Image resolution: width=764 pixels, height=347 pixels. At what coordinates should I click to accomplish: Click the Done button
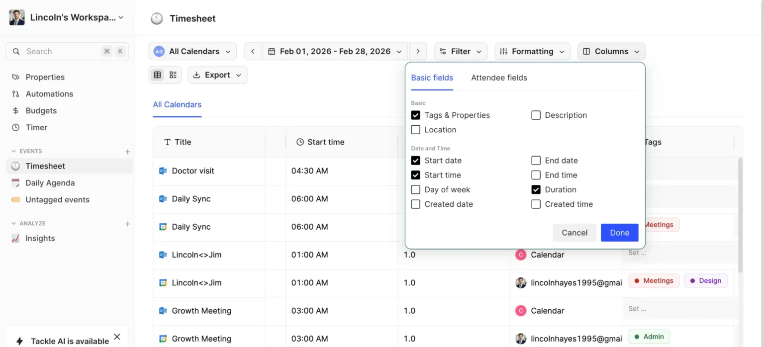619,233
